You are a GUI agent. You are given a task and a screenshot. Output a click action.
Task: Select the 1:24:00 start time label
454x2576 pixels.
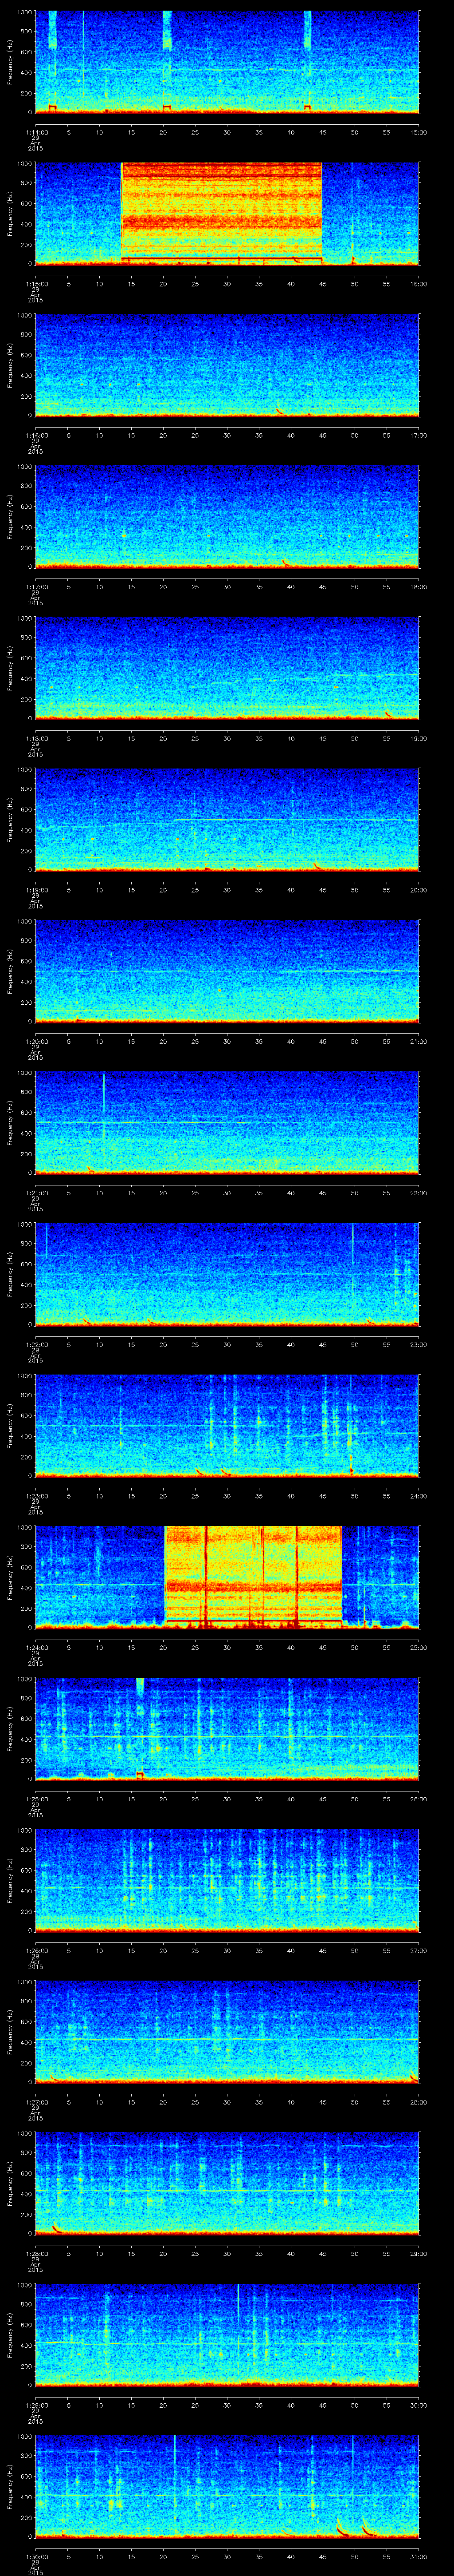pyautogui.click(x=36, y=1647)
